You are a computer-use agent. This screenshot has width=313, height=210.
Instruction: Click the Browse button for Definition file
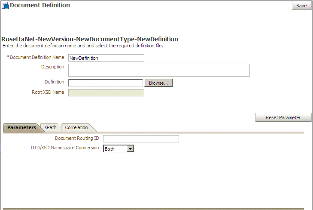coord(158,83)
